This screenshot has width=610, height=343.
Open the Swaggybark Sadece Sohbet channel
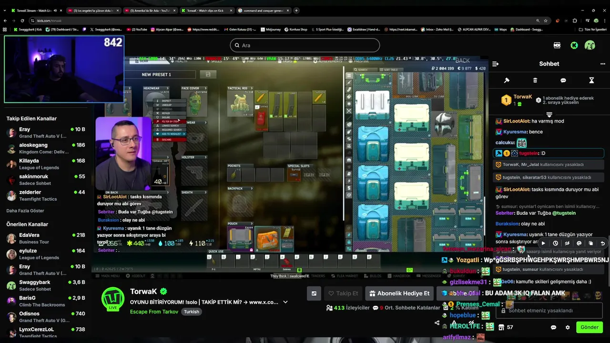coord(45,285)
